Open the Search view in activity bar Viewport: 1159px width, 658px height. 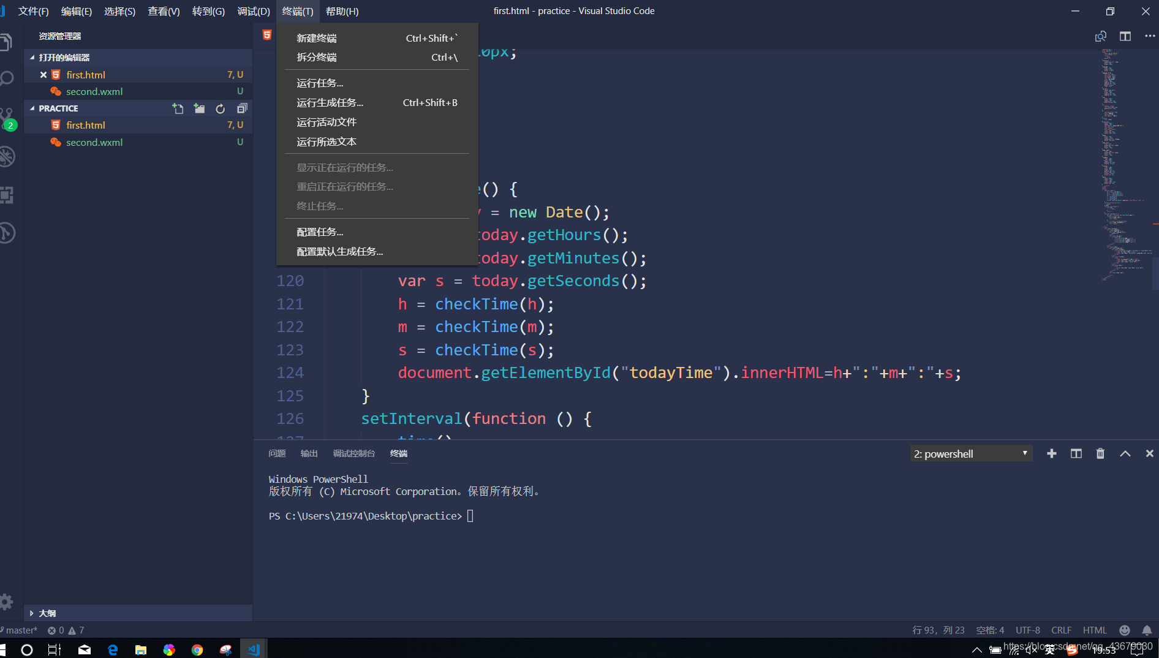click(6, 79)
